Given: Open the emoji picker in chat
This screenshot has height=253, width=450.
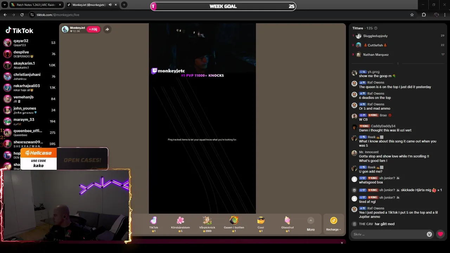Looking at the screenshot, I should click(429, 234).
